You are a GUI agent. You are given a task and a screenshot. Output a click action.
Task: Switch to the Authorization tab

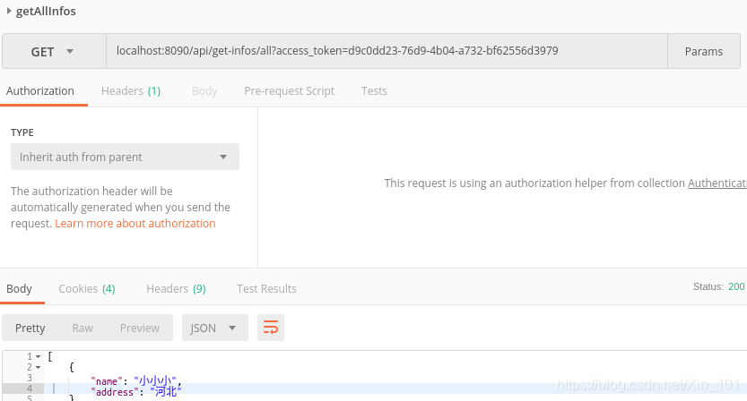(x=40, y=91)
